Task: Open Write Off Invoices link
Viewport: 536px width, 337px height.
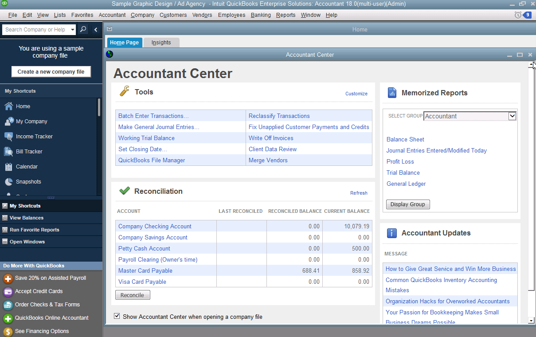Action: point(271,138)
